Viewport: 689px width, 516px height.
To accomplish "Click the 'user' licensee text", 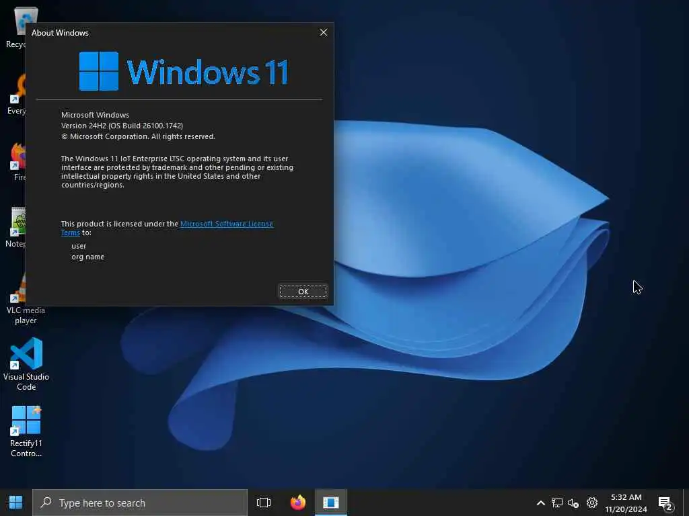I will (x=79, y=246).
